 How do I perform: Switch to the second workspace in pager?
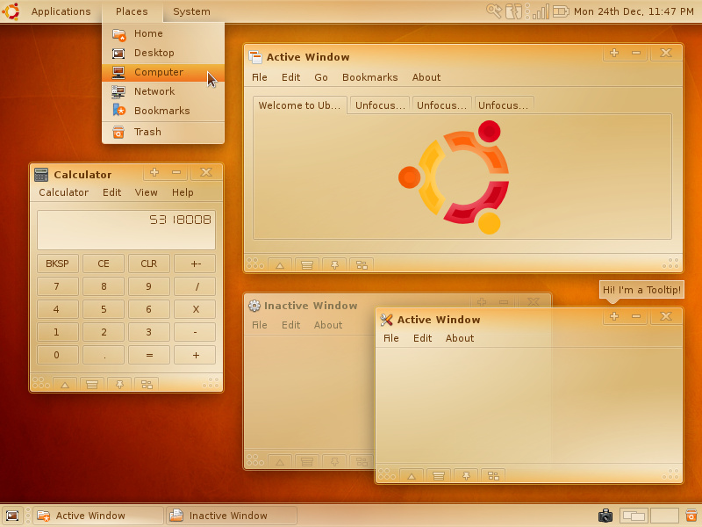[664, 516]
